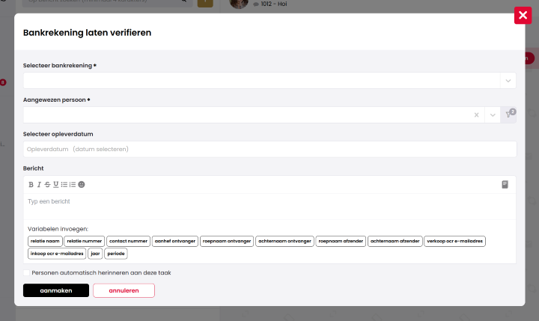Apply bold formatting in Bericht editor
This screenshot has height=321, width=539.
click(31, 185)
